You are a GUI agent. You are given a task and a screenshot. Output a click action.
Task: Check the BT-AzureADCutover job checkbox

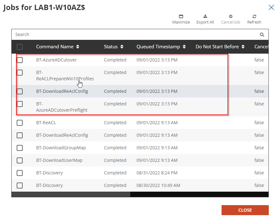pos(20,60)
